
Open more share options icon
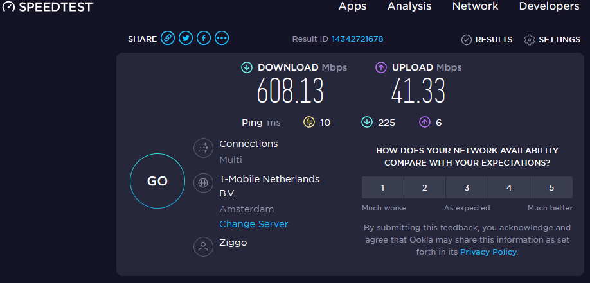click(x=222, y=39)
